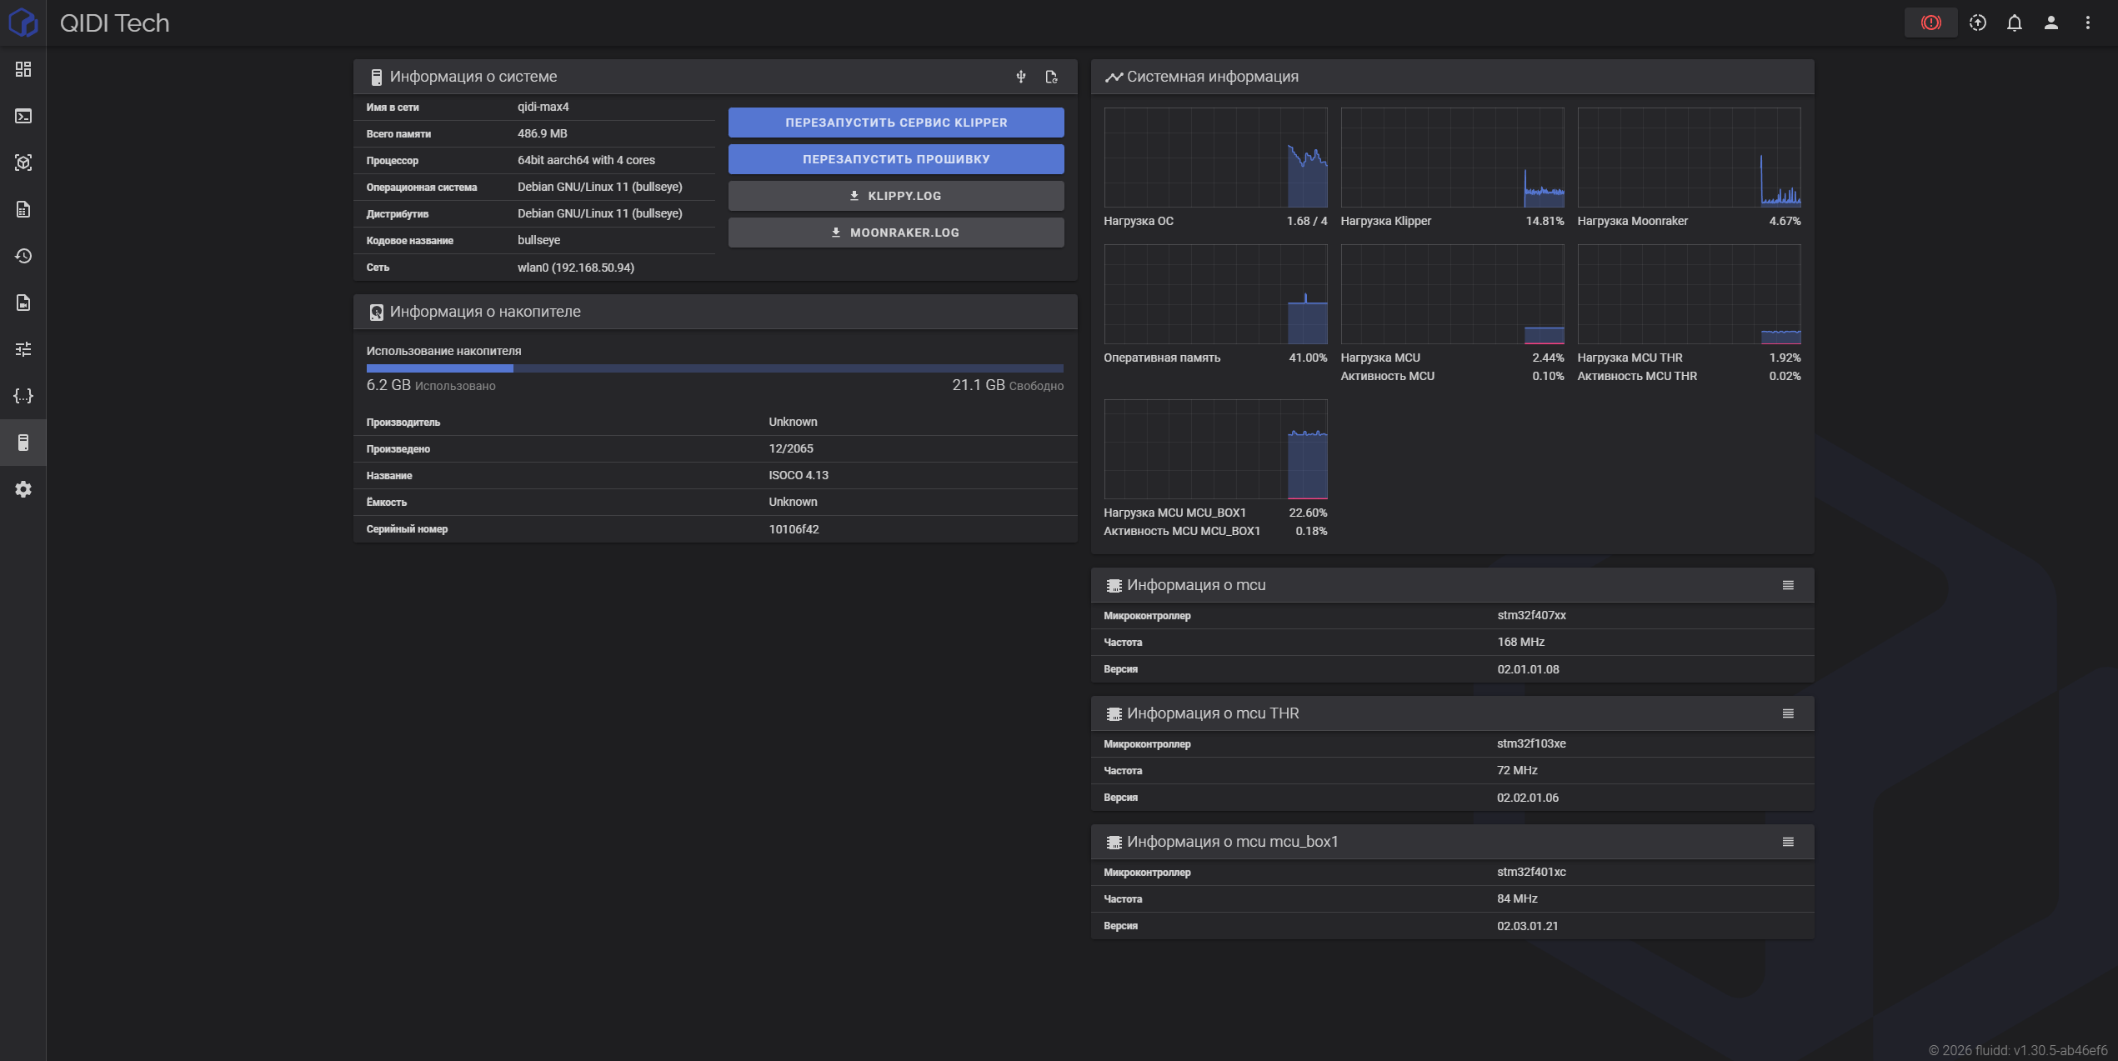Open the user account menu
This screenshot has width=2118, height=1061.
[2050, 23]
